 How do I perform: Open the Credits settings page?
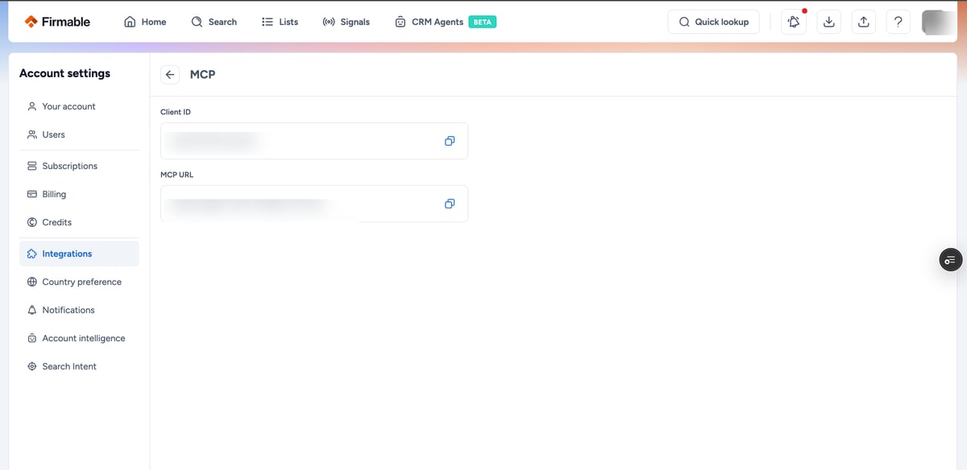[x=79, y=222]
